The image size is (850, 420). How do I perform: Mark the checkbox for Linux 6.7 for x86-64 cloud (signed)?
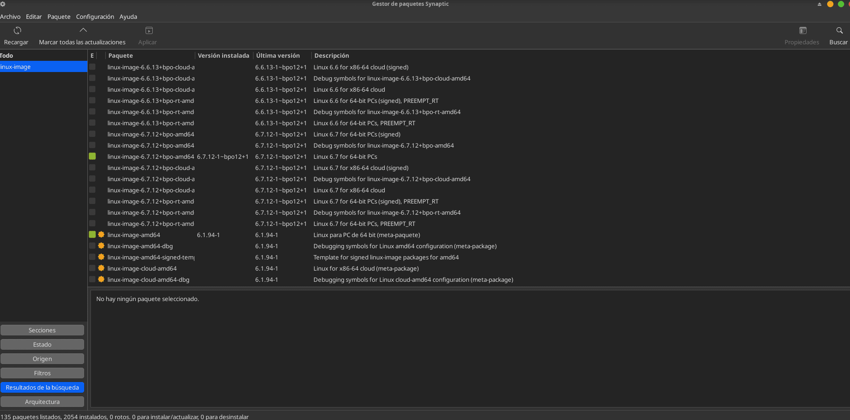coord(92,167)
